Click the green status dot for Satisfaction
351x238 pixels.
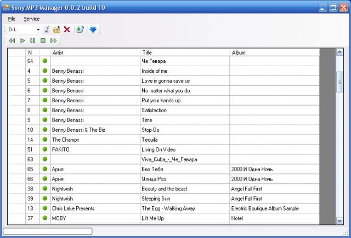point(45,110)
